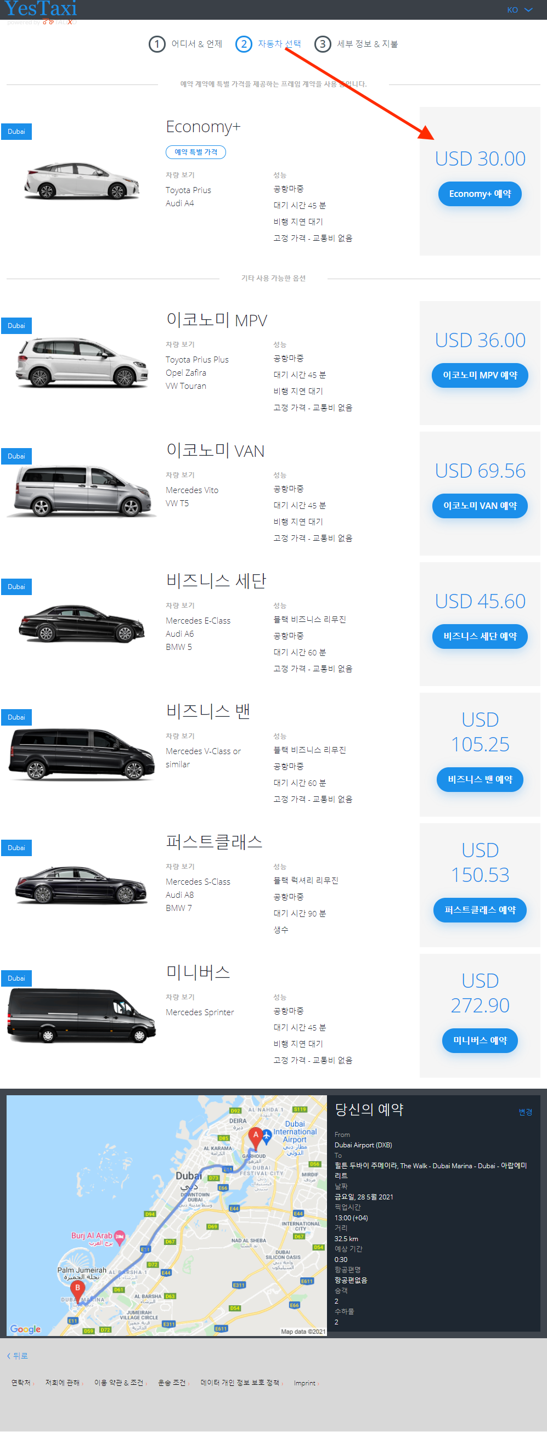Viewport: 547px width, 1432px height.
Task: Open the KO language dropdown
Action: click(519, 10)
